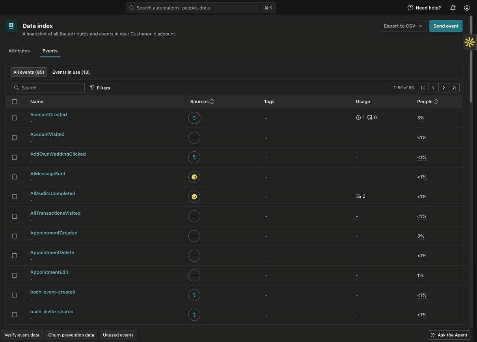The height and width of the screenshot is (342, 477).
Task: Click the Churn prevention data button
Action: tap(71, 335)
